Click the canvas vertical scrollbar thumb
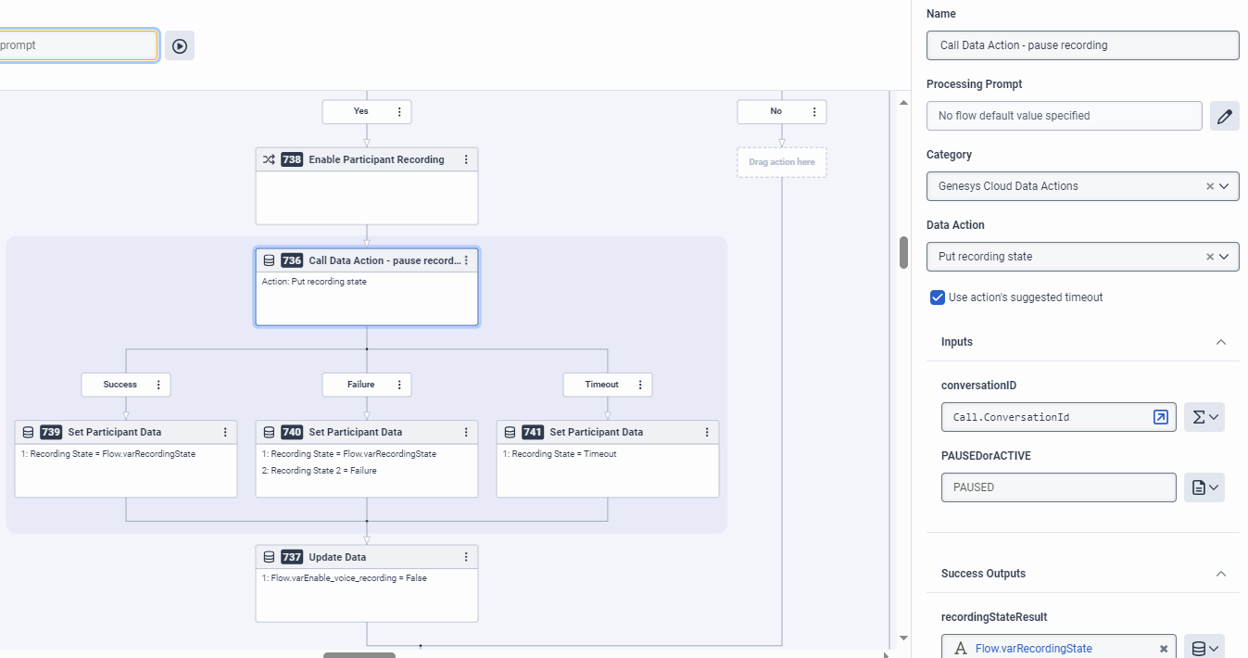 point(903,252)
